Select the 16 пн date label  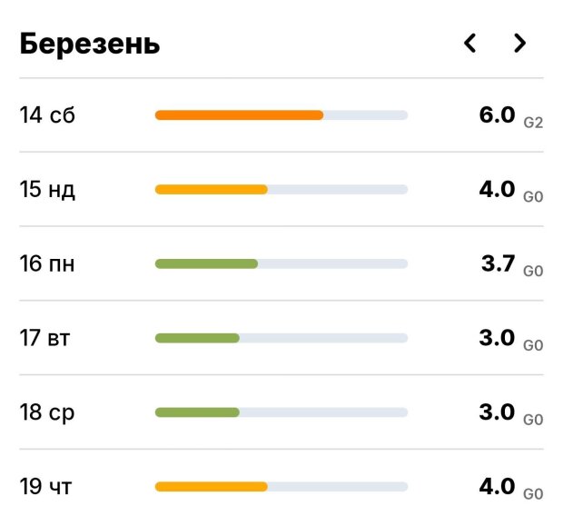[47, 264]
